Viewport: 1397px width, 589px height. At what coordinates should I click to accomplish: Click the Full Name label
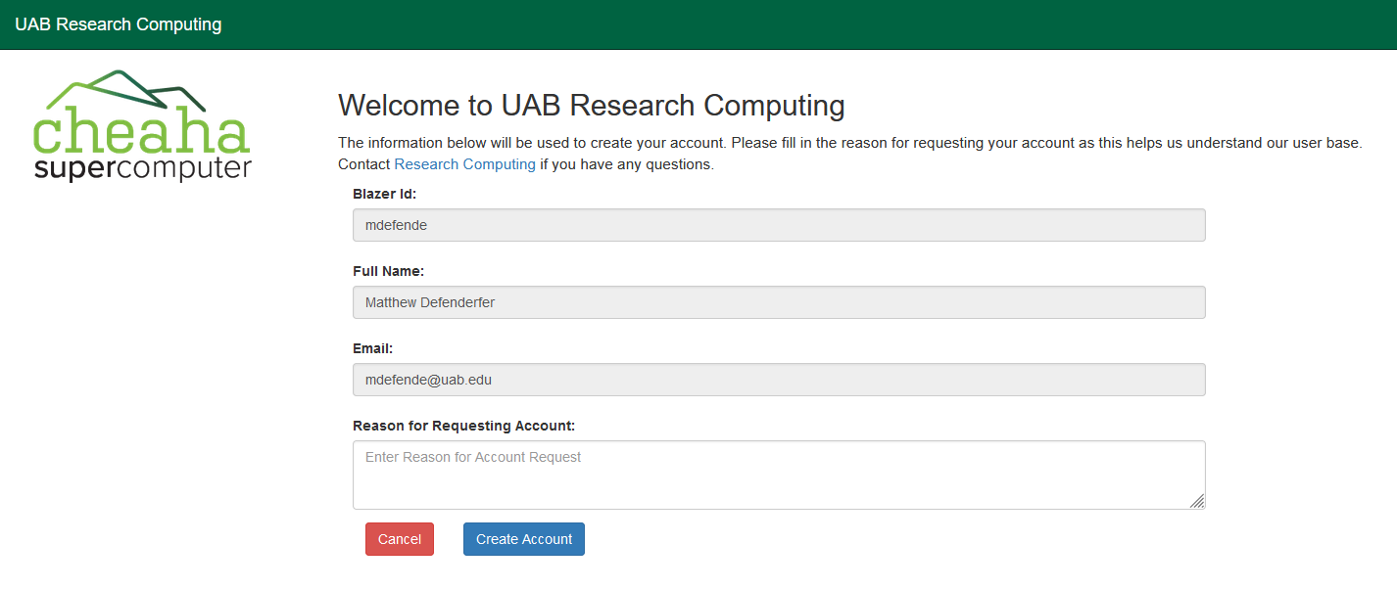pos(388,271)
